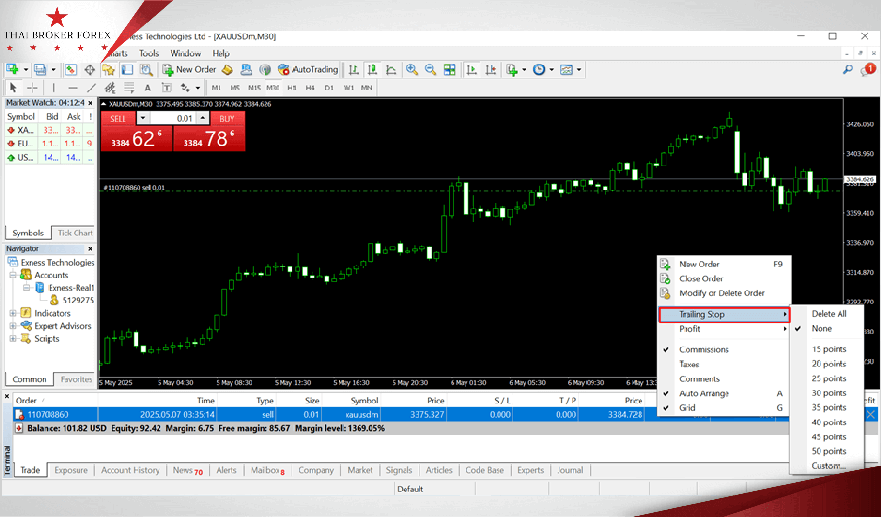Viewport: 881px width, 517px height.
Task: Toggle the Grid option
Action: 724,408
